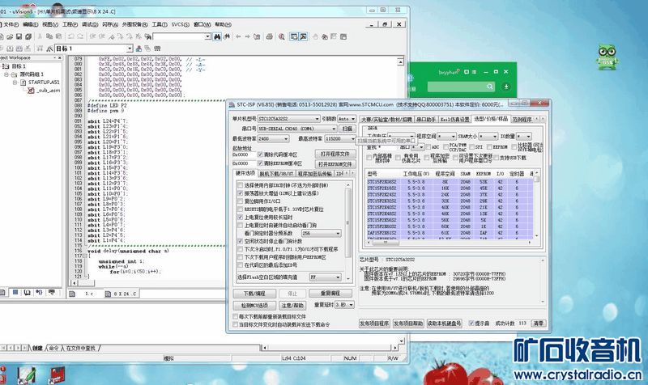Image resolution: width=648 pixels, height=385 pixels.
Task: Open Books tab icon in workspace panel
Action: [x=28, y=293]
